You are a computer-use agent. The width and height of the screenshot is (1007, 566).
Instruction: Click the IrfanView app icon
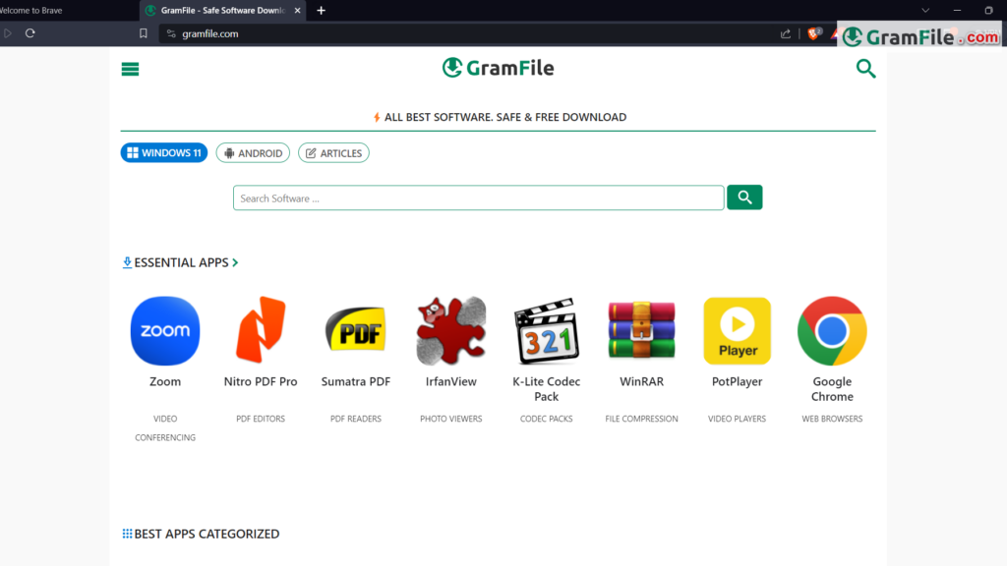(451, 331)
